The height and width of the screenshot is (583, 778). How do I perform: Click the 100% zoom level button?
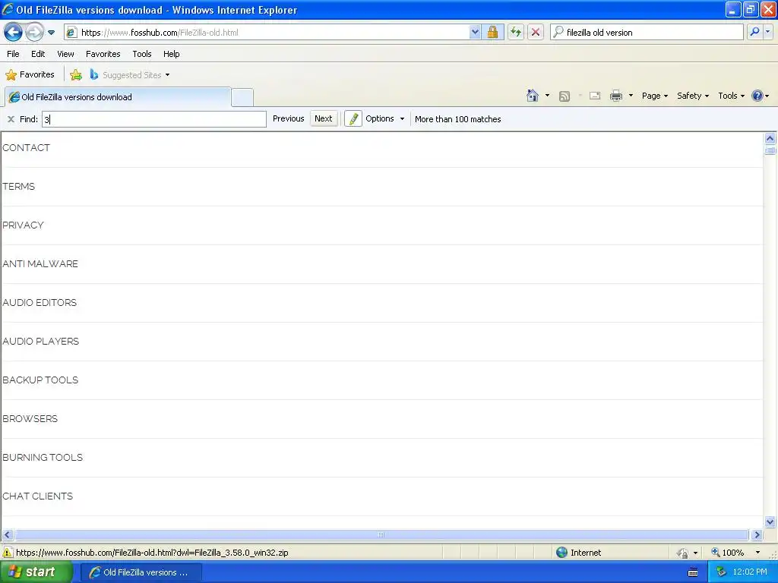(728, 553)
